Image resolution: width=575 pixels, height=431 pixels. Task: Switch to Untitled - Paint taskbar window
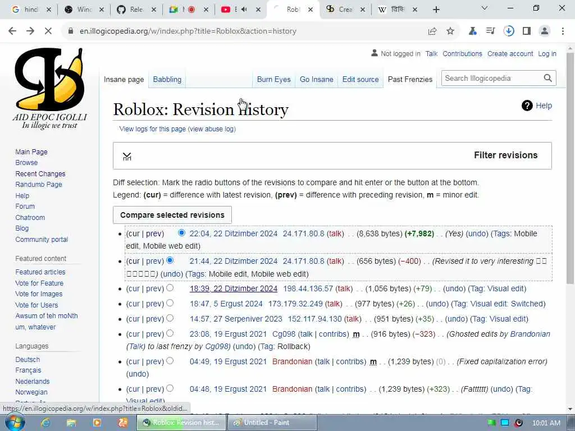pos(272,423)
